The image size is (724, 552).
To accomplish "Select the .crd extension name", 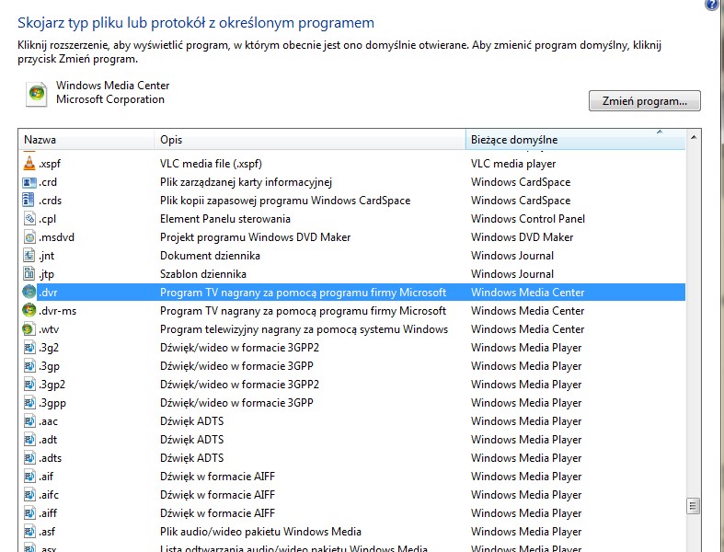I will click(48, 182).
